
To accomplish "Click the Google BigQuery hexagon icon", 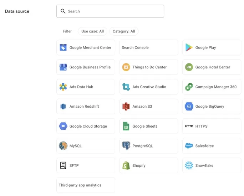I will pos(189,107).
